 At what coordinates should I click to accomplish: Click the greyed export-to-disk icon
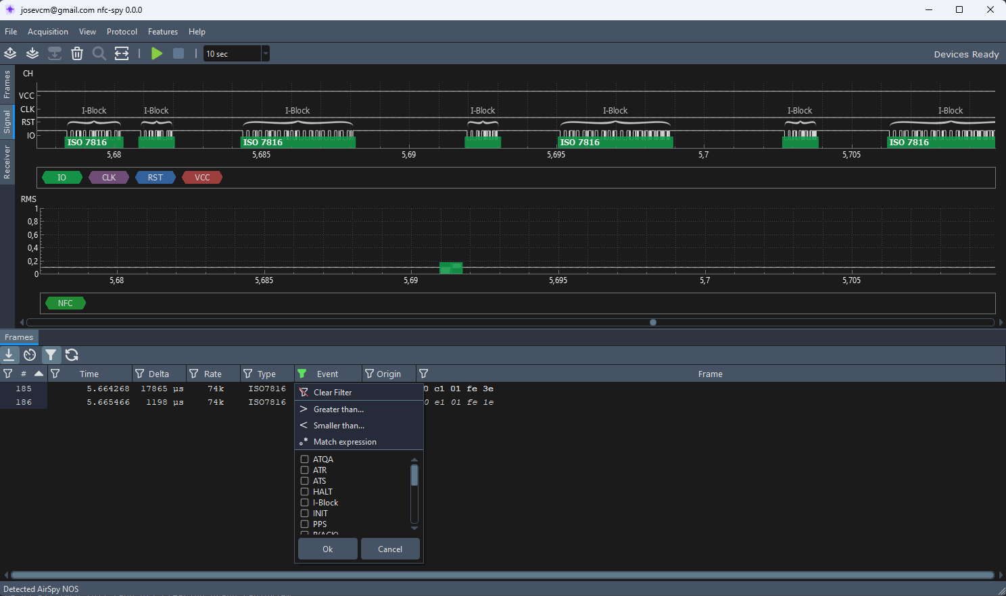(x=55, y=53)
